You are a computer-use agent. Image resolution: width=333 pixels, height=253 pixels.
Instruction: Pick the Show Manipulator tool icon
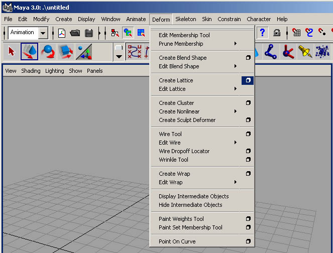[84, 51]
